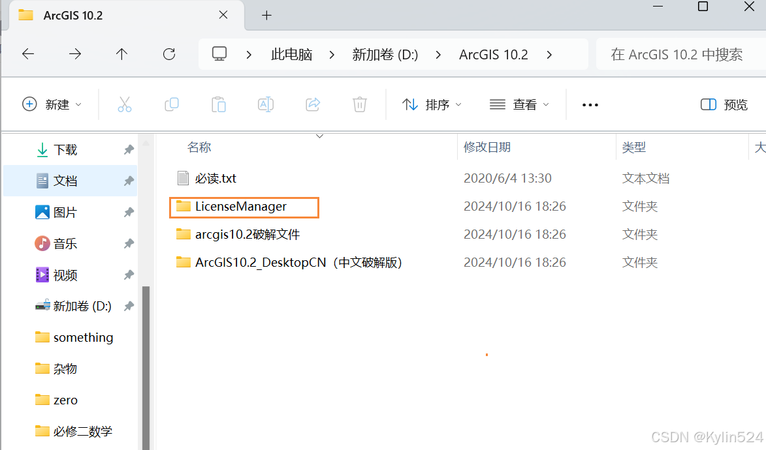Sort by 类型 column header
The width and height of the screenshot is (766, 450).
tap(634, 147)
